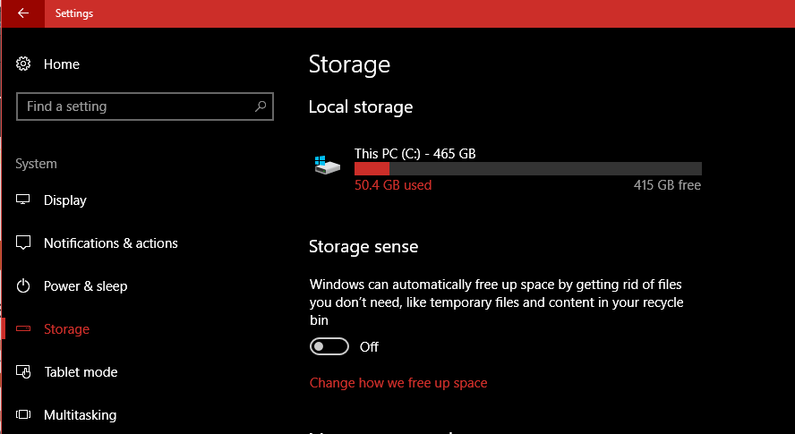Click the back arrow in title bar
795x434 pixels.
coord(22,13)
